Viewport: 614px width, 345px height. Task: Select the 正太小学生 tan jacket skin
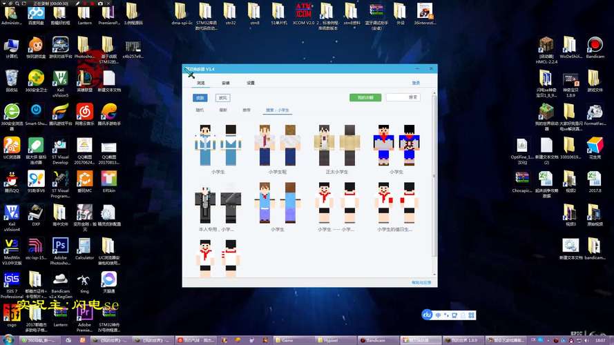click(337, 150)
